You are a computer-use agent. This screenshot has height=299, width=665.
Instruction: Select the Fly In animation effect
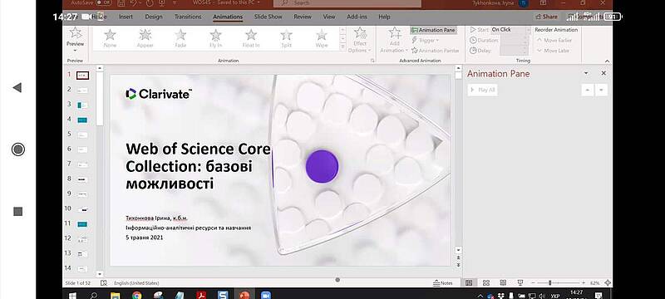click(215, 38)
